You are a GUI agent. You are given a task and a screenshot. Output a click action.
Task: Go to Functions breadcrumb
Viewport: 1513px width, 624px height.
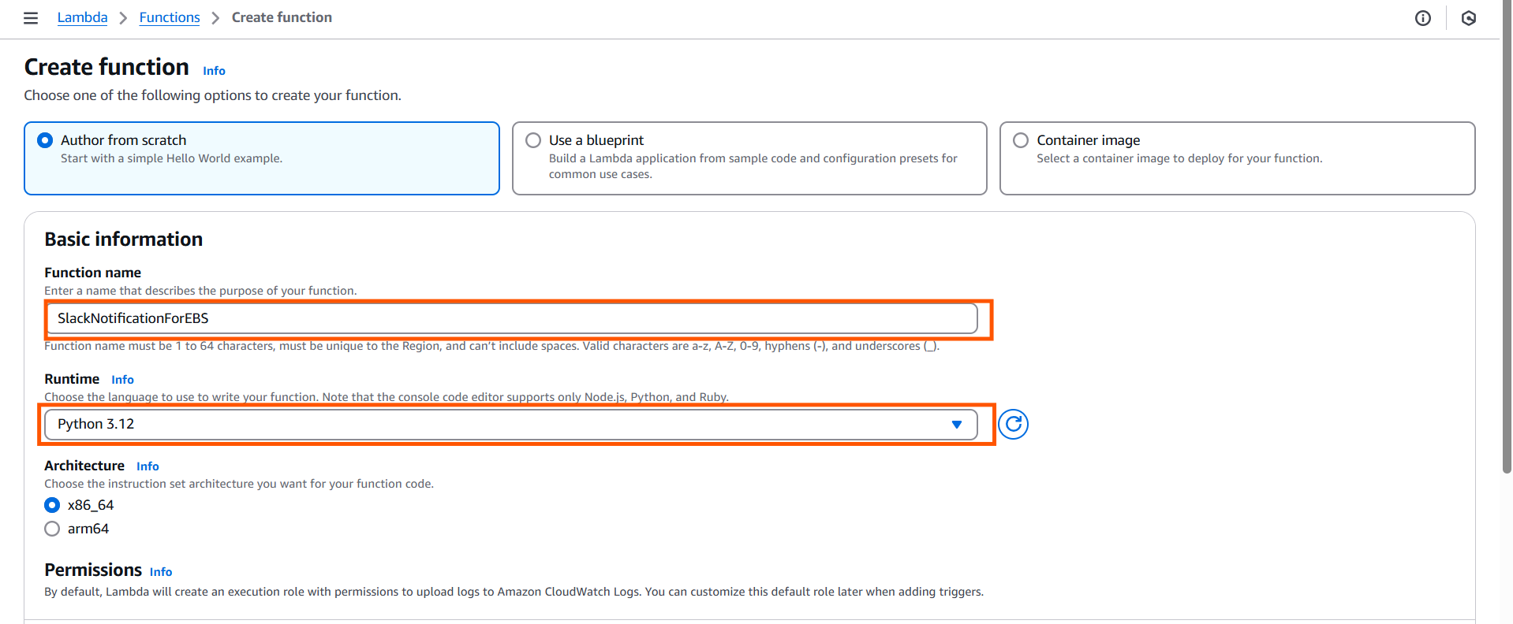(170, 17)
